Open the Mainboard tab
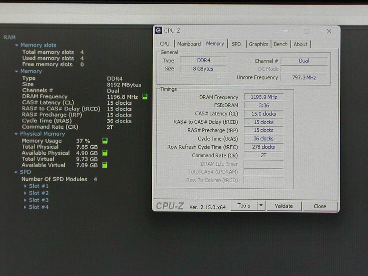The height and width of the screenshot is (276, 368). coord(189,44)
